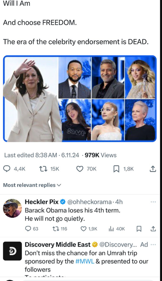Open more options for Heckler Pix reply
Viewport: 162px width, 281px height.
pyautogui.click(x=153, y=202)
